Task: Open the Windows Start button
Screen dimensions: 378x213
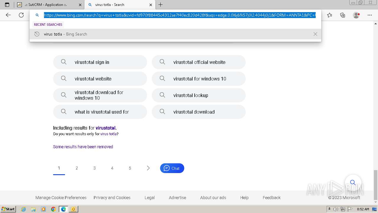Action: click(x=8, y=209)
